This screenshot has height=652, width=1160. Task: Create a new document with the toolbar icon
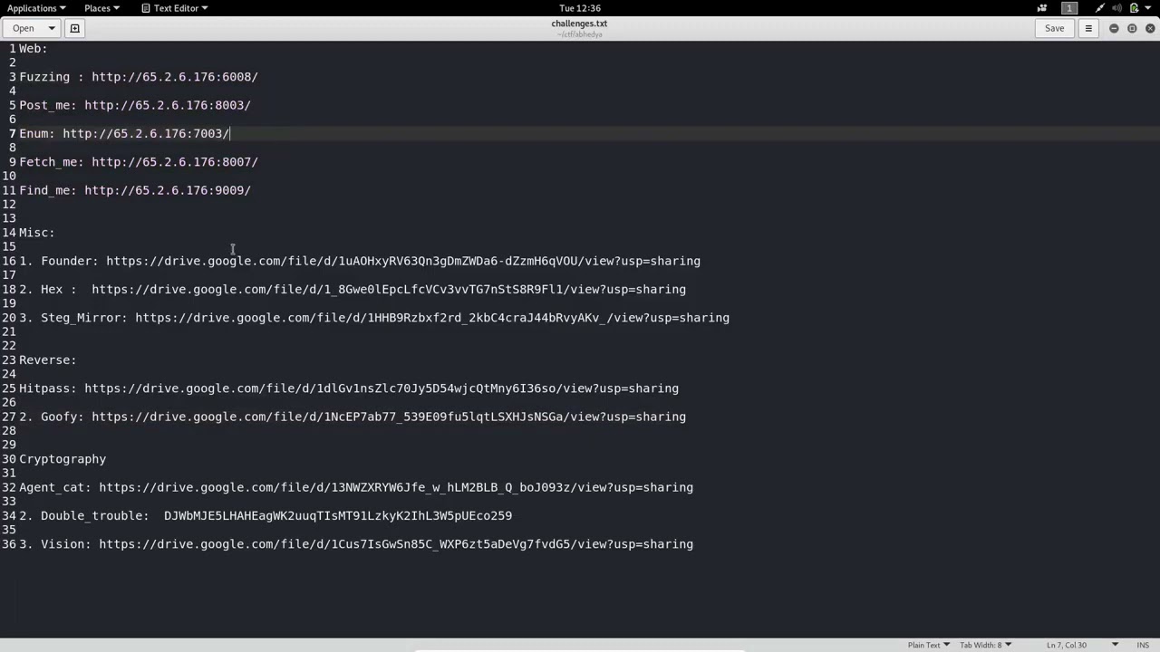(x=75, y=28)
